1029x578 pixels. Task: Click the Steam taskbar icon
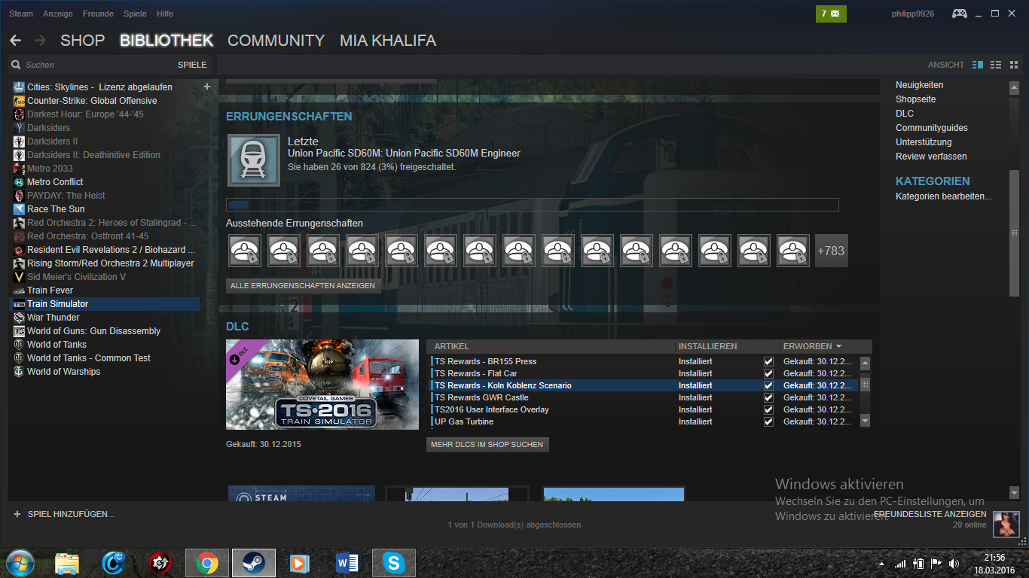(253, 562)
